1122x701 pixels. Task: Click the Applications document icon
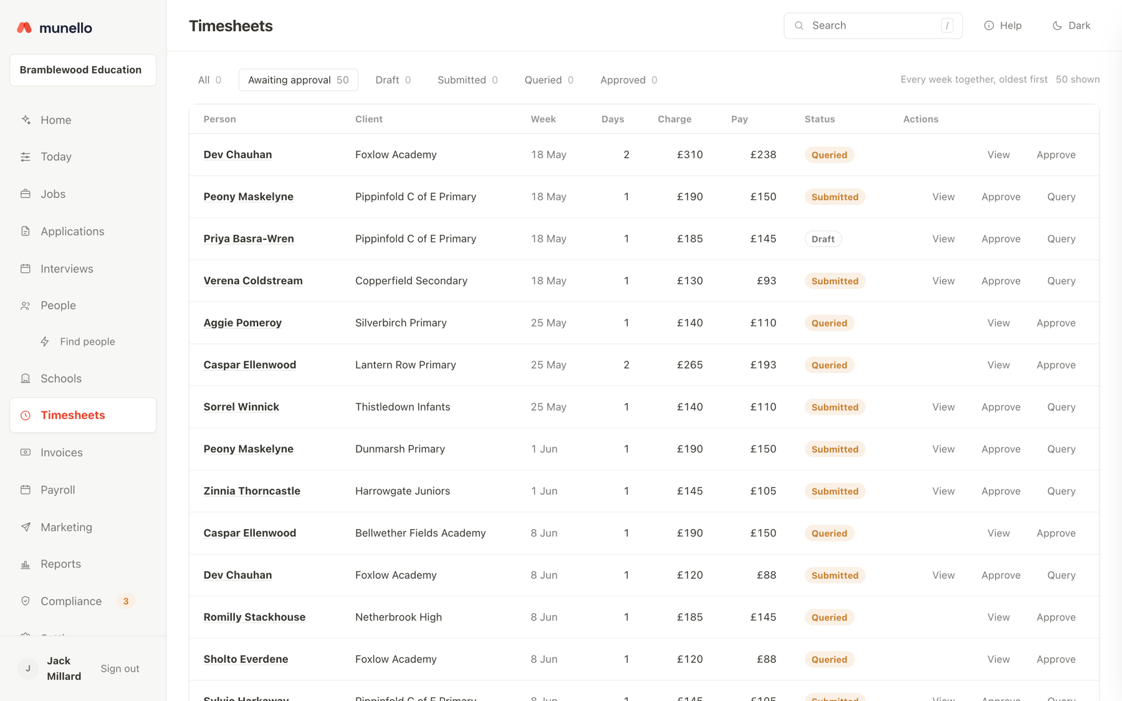(x=26, y=231)
